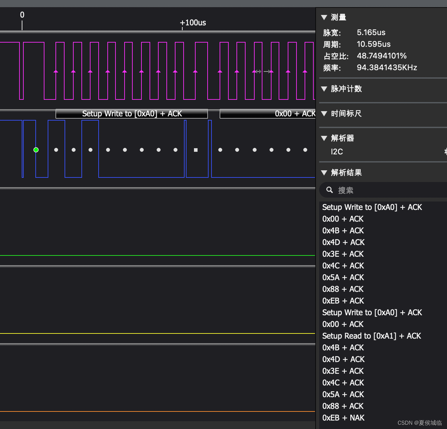Click the 'Setup Write to [0xA0] + ACK' waveform label
Viewport: 447px width, 429px height.
(x=132, y=114)
